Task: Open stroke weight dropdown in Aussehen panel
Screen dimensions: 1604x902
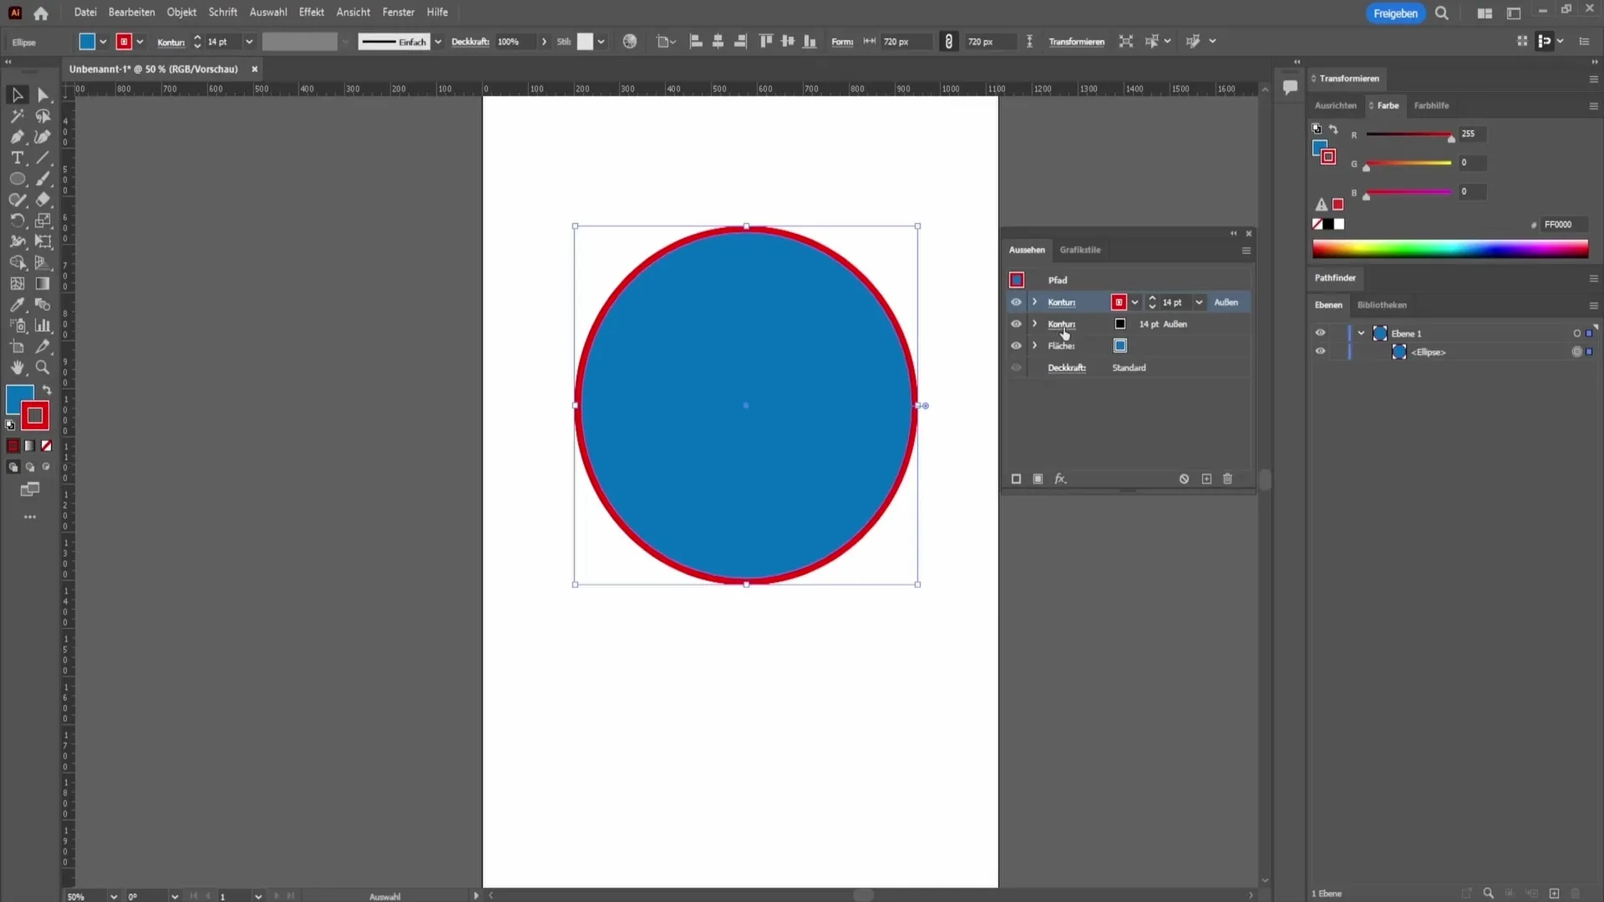Action: coord(1199,302)
